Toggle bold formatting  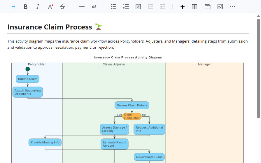click(x=25, y=7)
